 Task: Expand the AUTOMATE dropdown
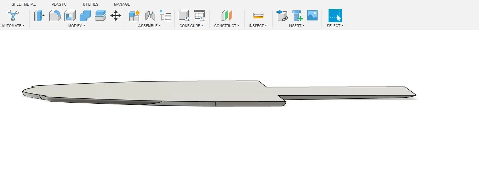[13, 26]
